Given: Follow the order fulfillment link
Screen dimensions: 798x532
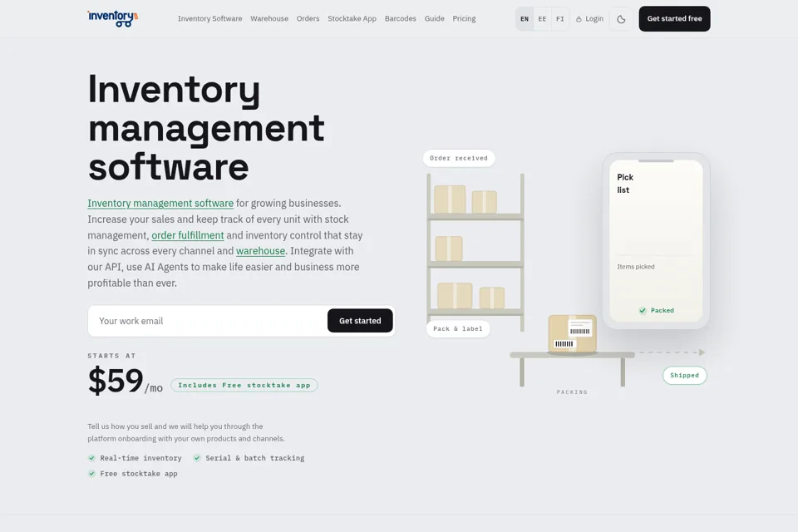Looking at the screenshot, I should 188,235.
